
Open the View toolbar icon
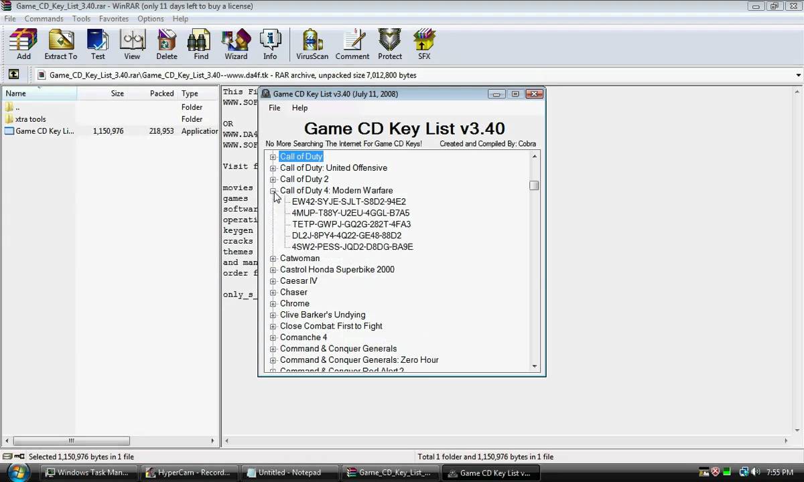click(132, 45)
